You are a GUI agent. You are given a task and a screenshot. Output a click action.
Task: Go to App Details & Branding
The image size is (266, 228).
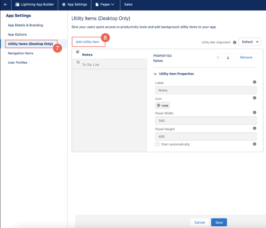coord(25,25)
